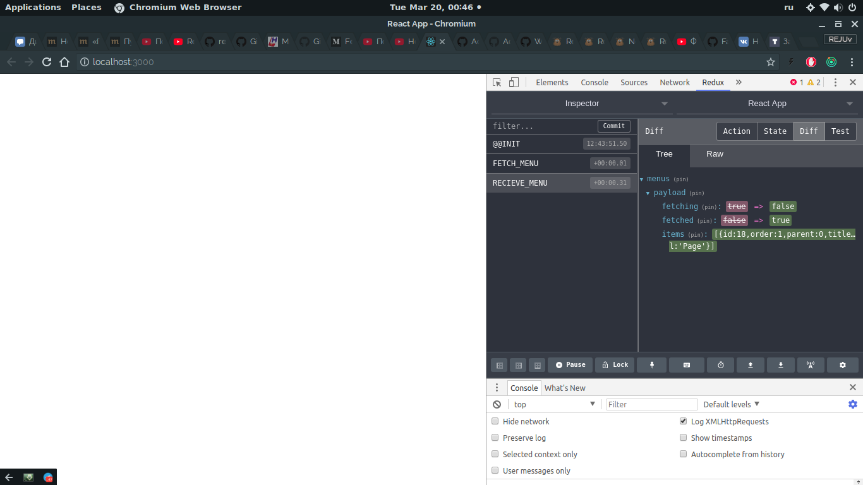Click the clear console icon

coord(497,404)
